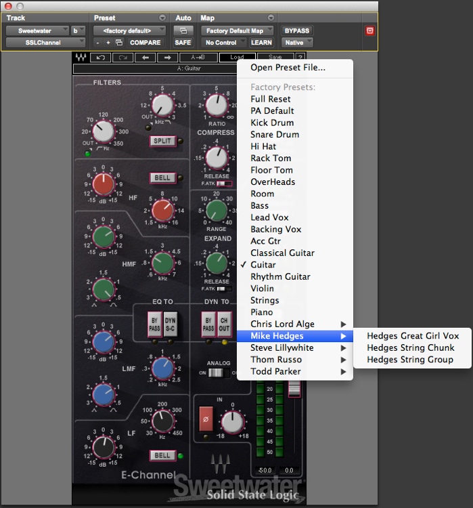Toggle the LF BELL button
The width and height of the screenshot is (473, 508).
coord(162,455)
